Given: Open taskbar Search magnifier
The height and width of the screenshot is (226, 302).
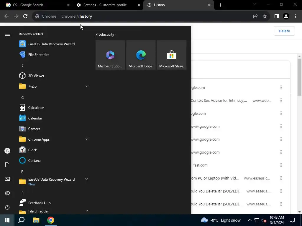Looking at the screenshot, I should tap(21, 220).
